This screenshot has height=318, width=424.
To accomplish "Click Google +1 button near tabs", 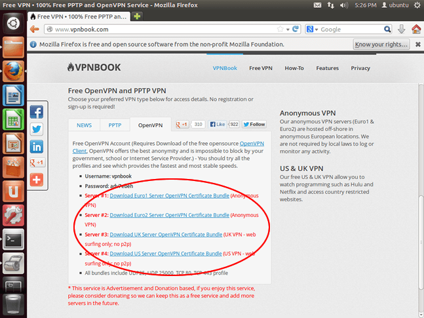I will (x=182, y=124).
